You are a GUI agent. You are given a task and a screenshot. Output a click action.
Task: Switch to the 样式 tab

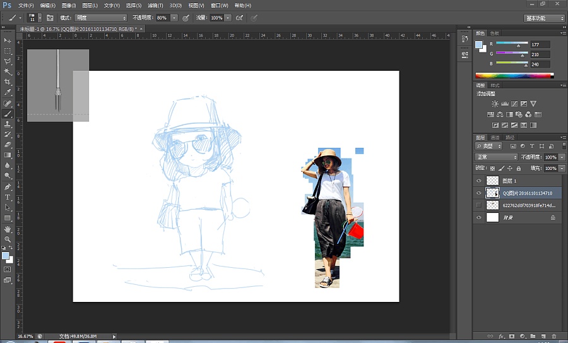click(495, 85)
